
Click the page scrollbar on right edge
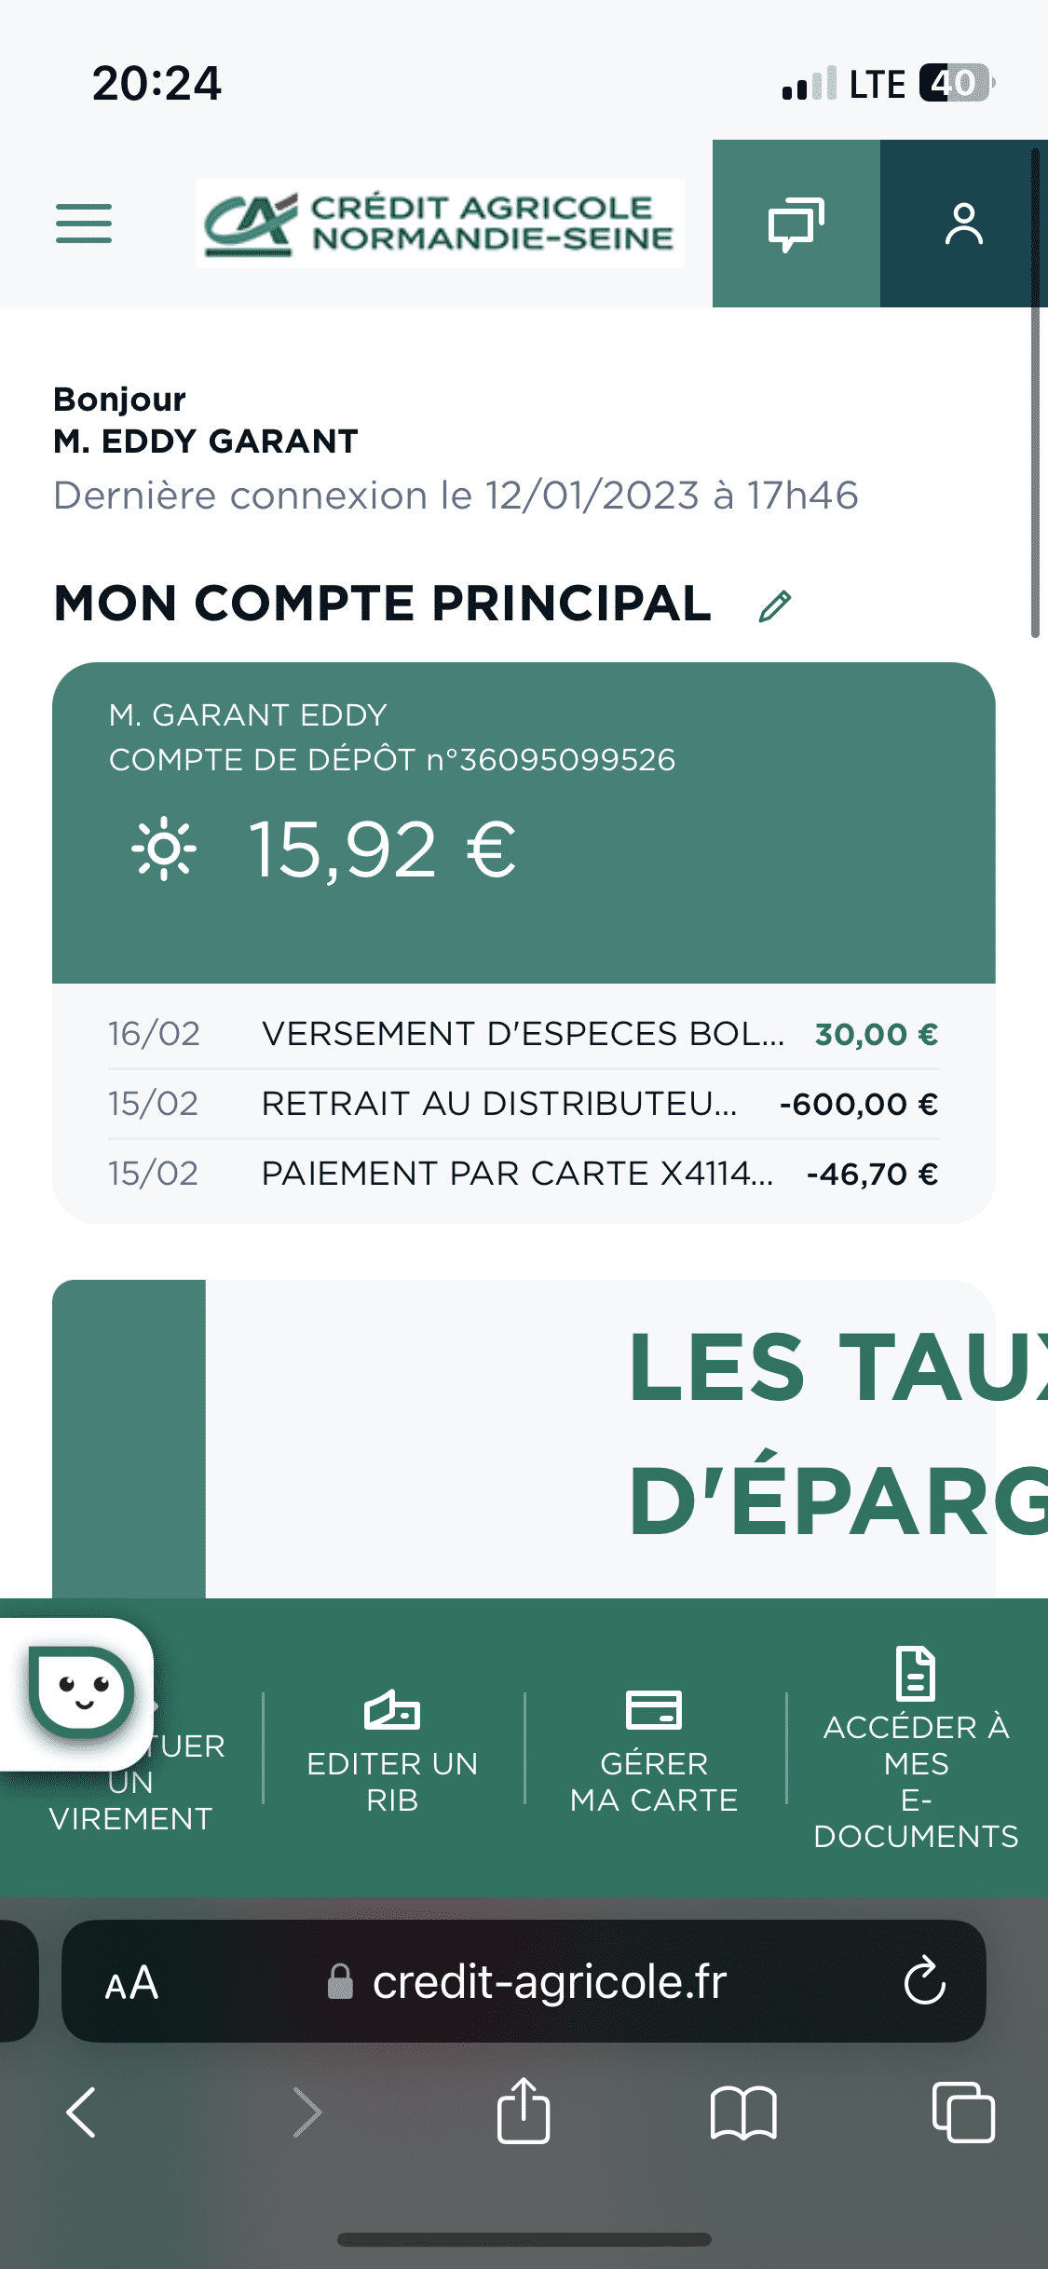[x=1035, y=391]
